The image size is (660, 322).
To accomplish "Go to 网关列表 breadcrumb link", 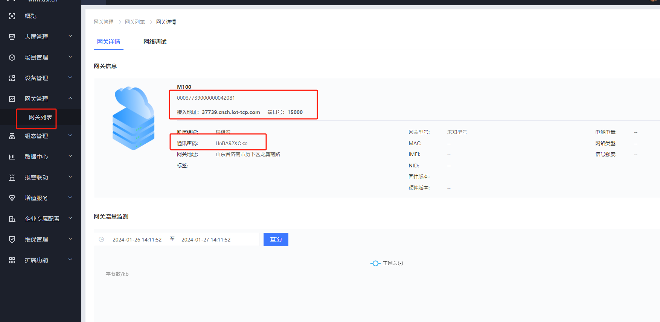I will (135, 22).
